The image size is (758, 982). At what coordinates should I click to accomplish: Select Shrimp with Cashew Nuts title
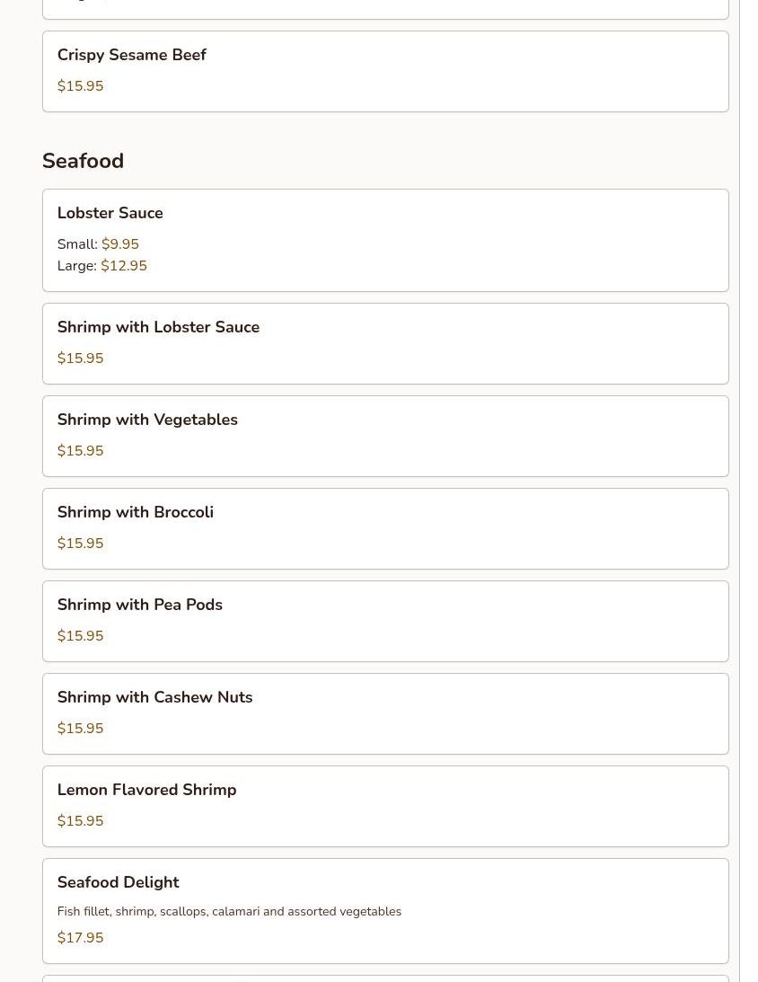(x=154, y=697)
